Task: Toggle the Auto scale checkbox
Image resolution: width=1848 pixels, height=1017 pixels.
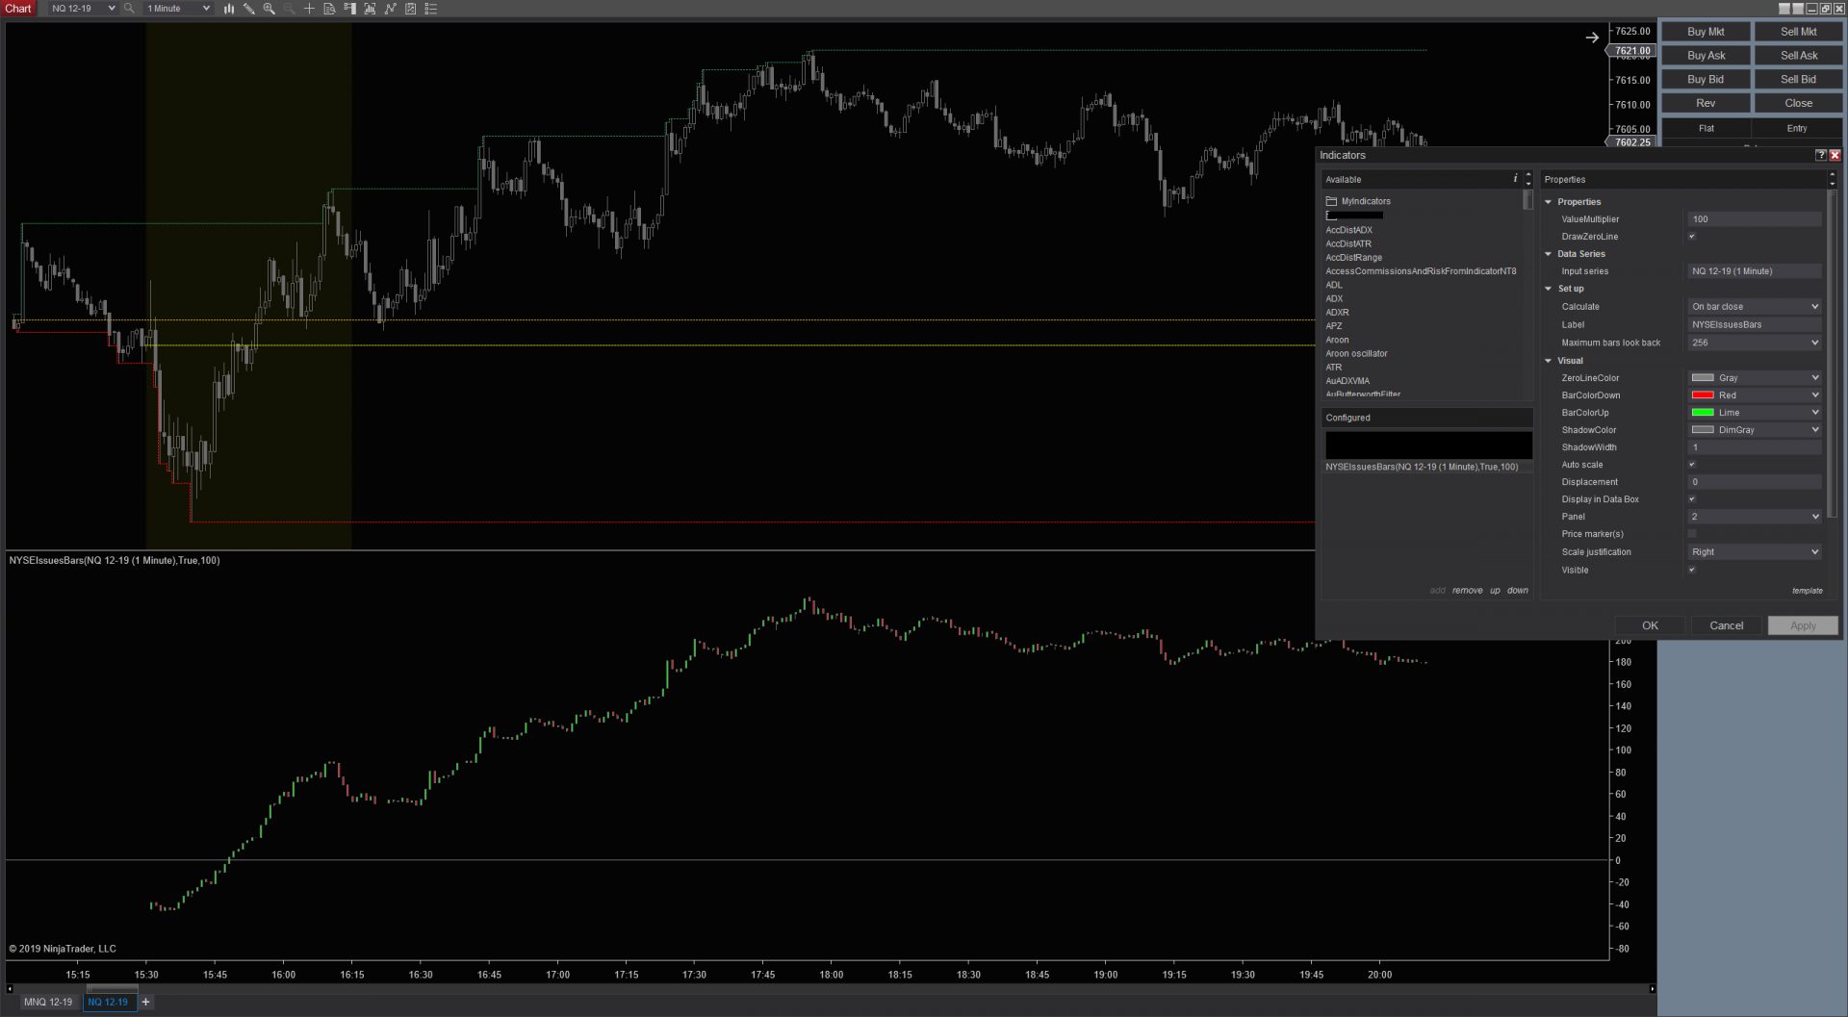Action: [1692, 465]
